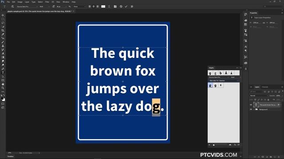The height and width of the screenshot is (159, 284).
Task: Open the font family dropdown in options bar
Action: pyautogui.click(x=27, y=7)
